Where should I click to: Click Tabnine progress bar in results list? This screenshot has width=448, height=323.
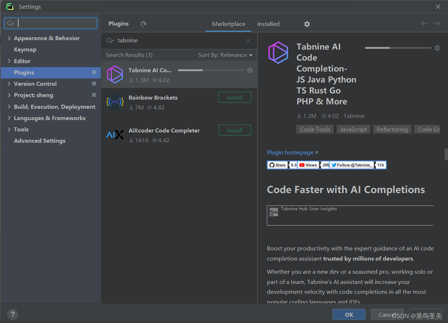pyautogui.click(x=211, y=70)
